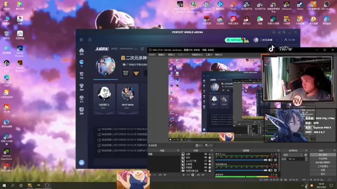This screenshot has width=337, height=189.
Task: Toggle visibility eye of the top OBS source
Action: (x=206, y=154)
